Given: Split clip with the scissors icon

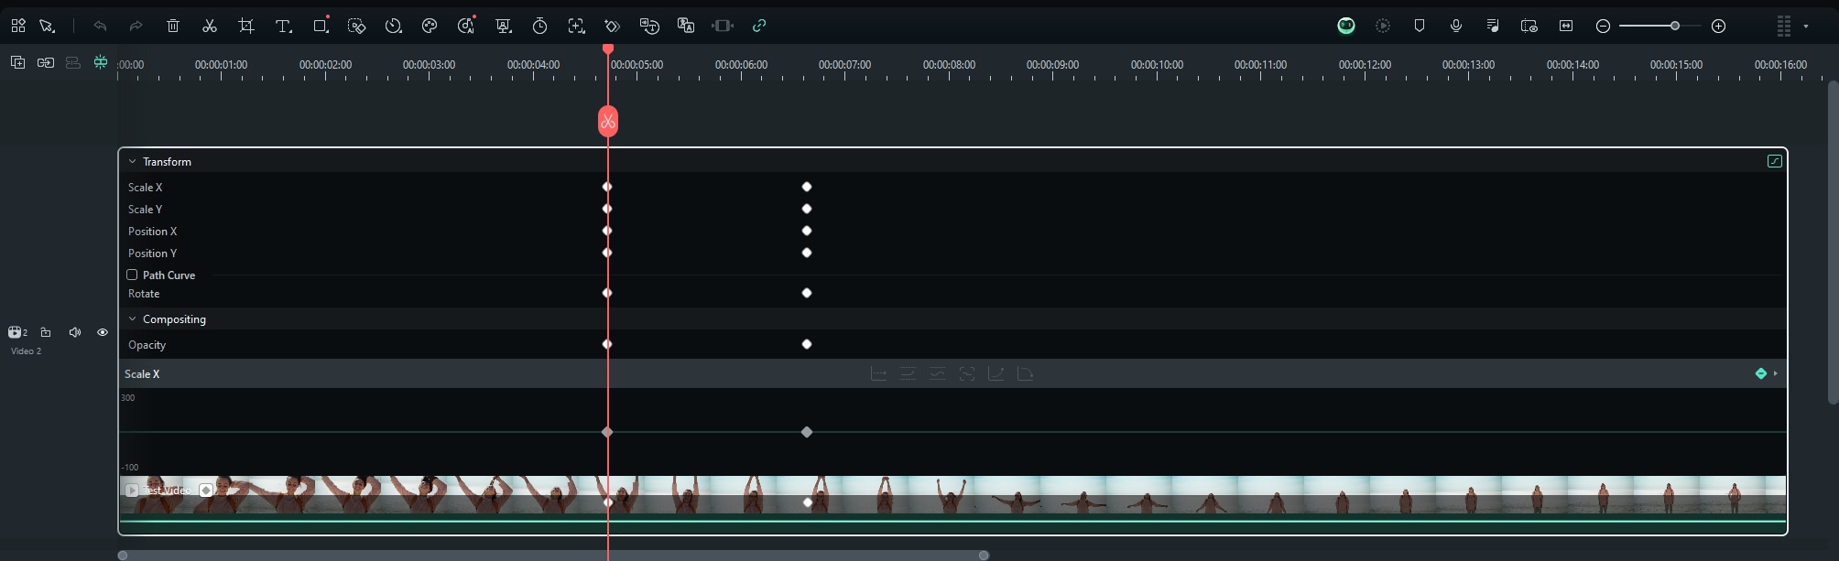Looking at the screenshot, I should [x=210, y=26].
